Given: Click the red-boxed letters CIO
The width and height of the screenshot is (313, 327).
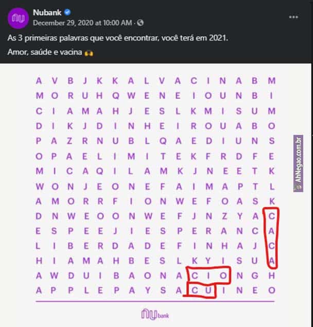Looking at the screenshot, I should pos(208,276).
